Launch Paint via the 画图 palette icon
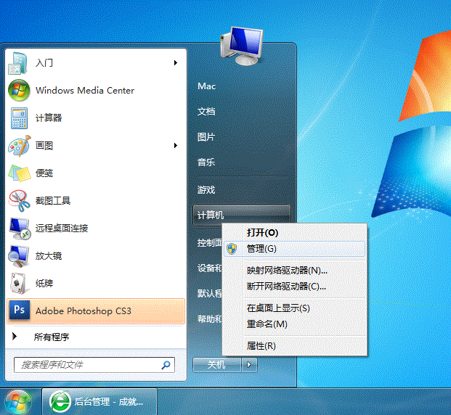Screen dimensions: 451x415 coord(19,146)
